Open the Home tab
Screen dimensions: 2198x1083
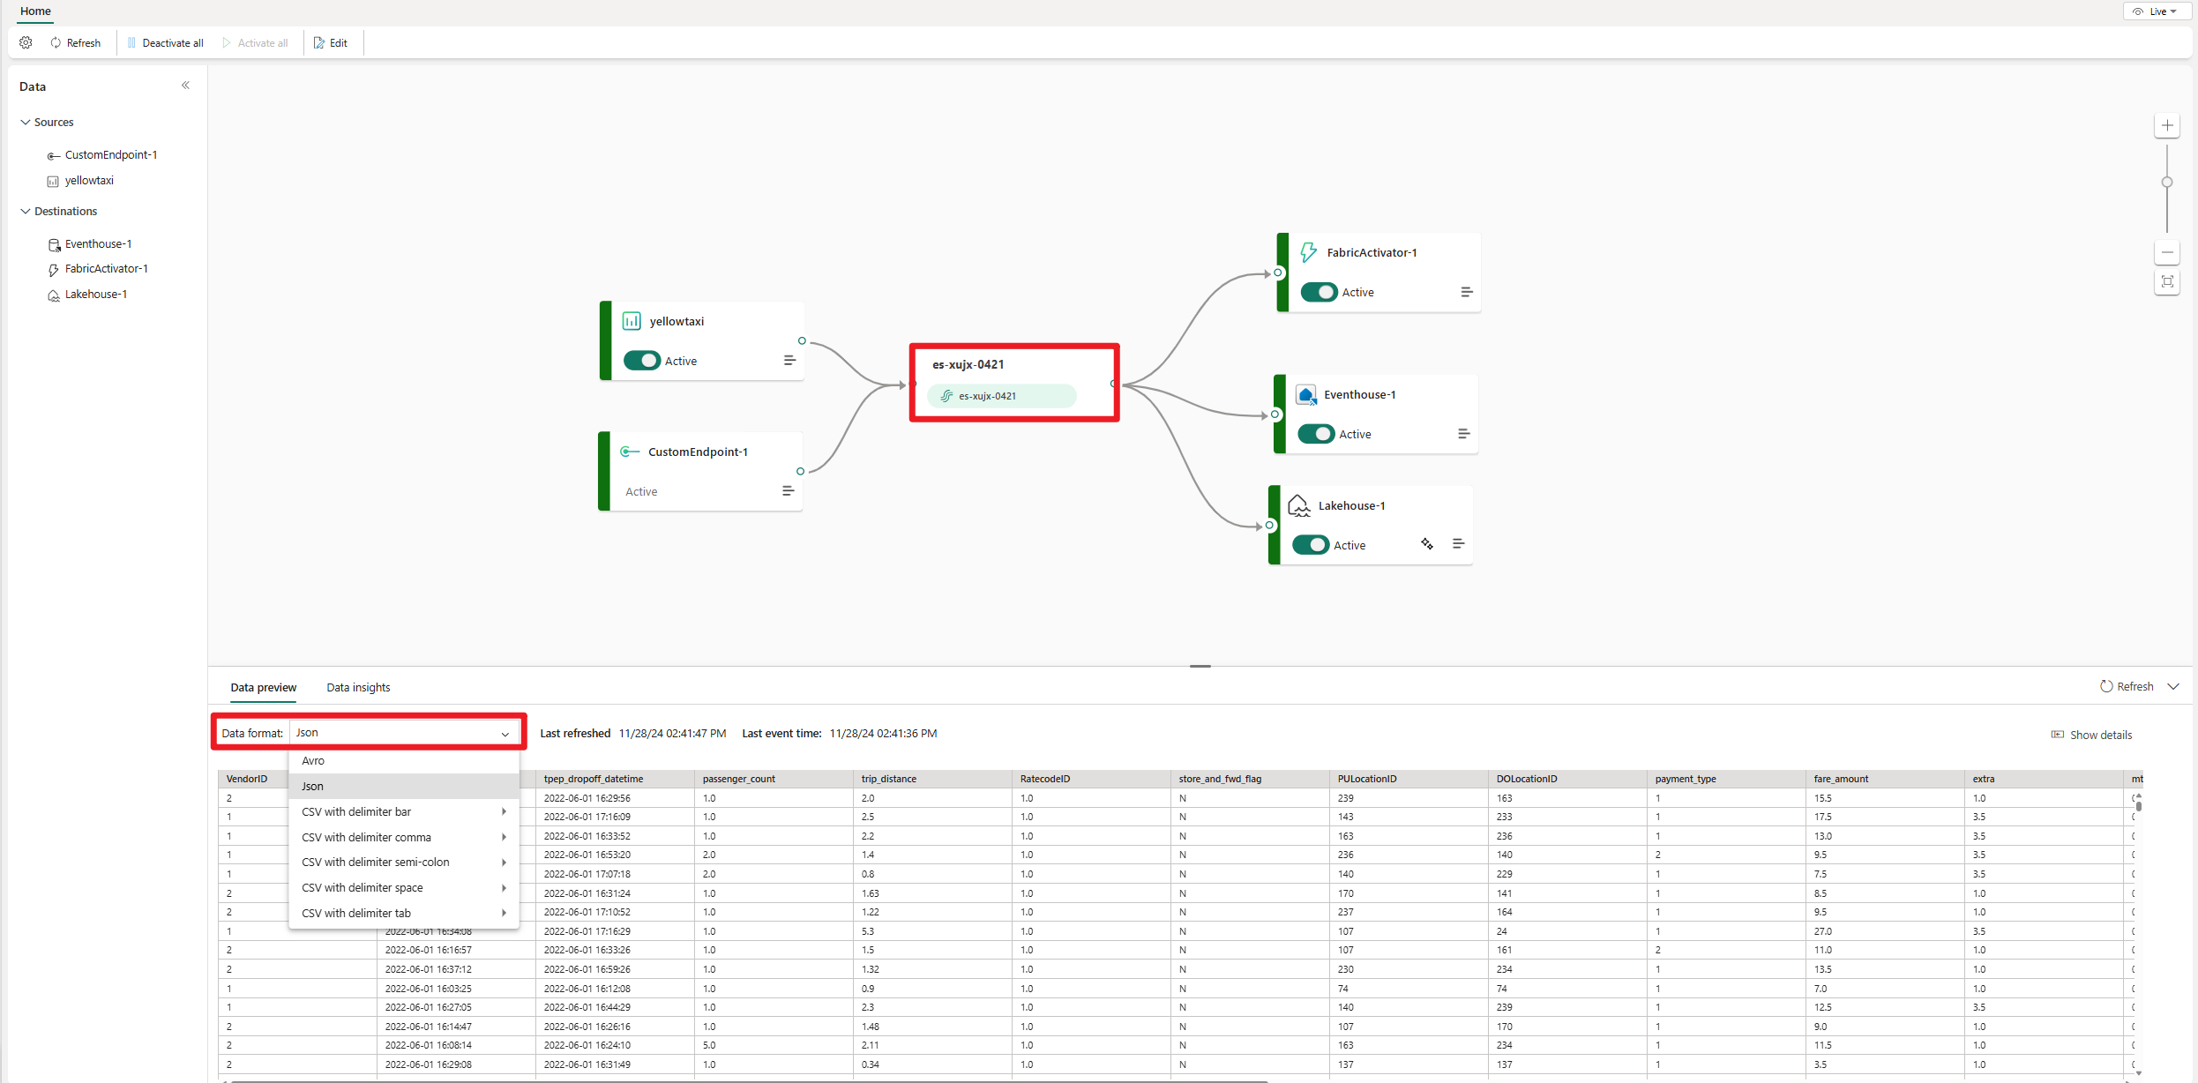tap(35, 11)
